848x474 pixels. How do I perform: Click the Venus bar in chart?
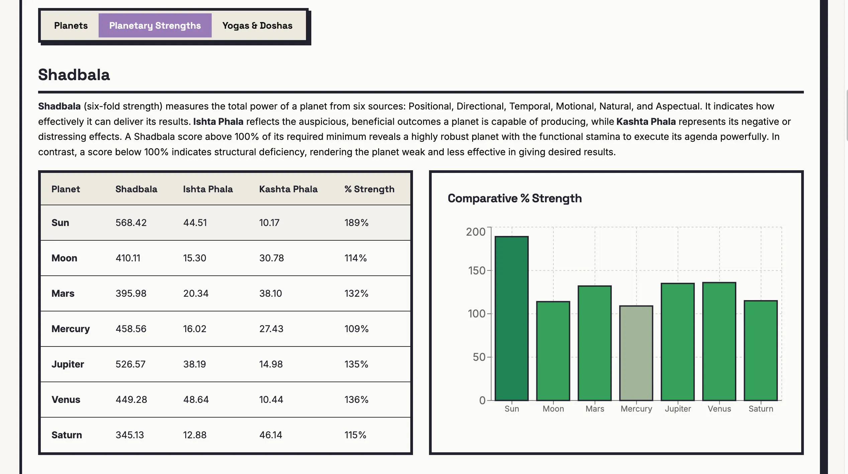pos(719,341)
